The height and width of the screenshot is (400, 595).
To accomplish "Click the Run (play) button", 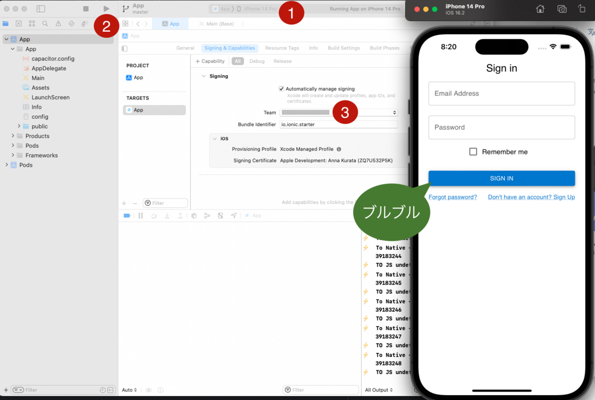I will [x=107, y=9].
